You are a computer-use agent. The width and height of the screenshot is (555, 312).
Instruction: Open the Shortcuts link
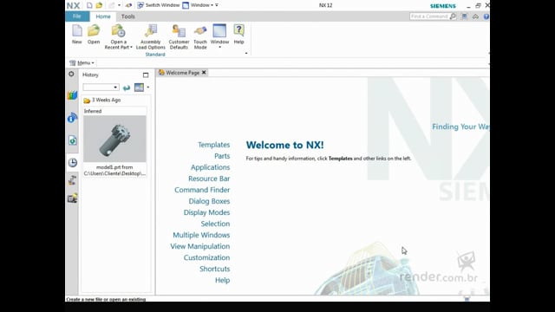pos(214,270)
